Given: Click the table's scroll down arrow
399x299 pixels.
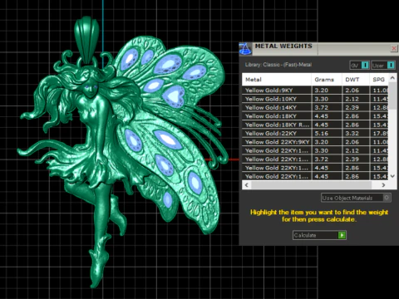Looking at the screenshot, I should click(392, 176).
